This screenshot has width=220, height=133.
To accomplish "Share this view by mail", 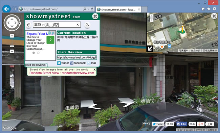I will pyautogui.click(x=91, y=63).
